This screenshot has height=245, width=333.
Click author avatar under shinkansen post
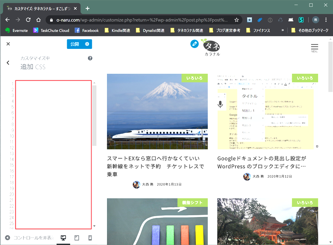136,185
